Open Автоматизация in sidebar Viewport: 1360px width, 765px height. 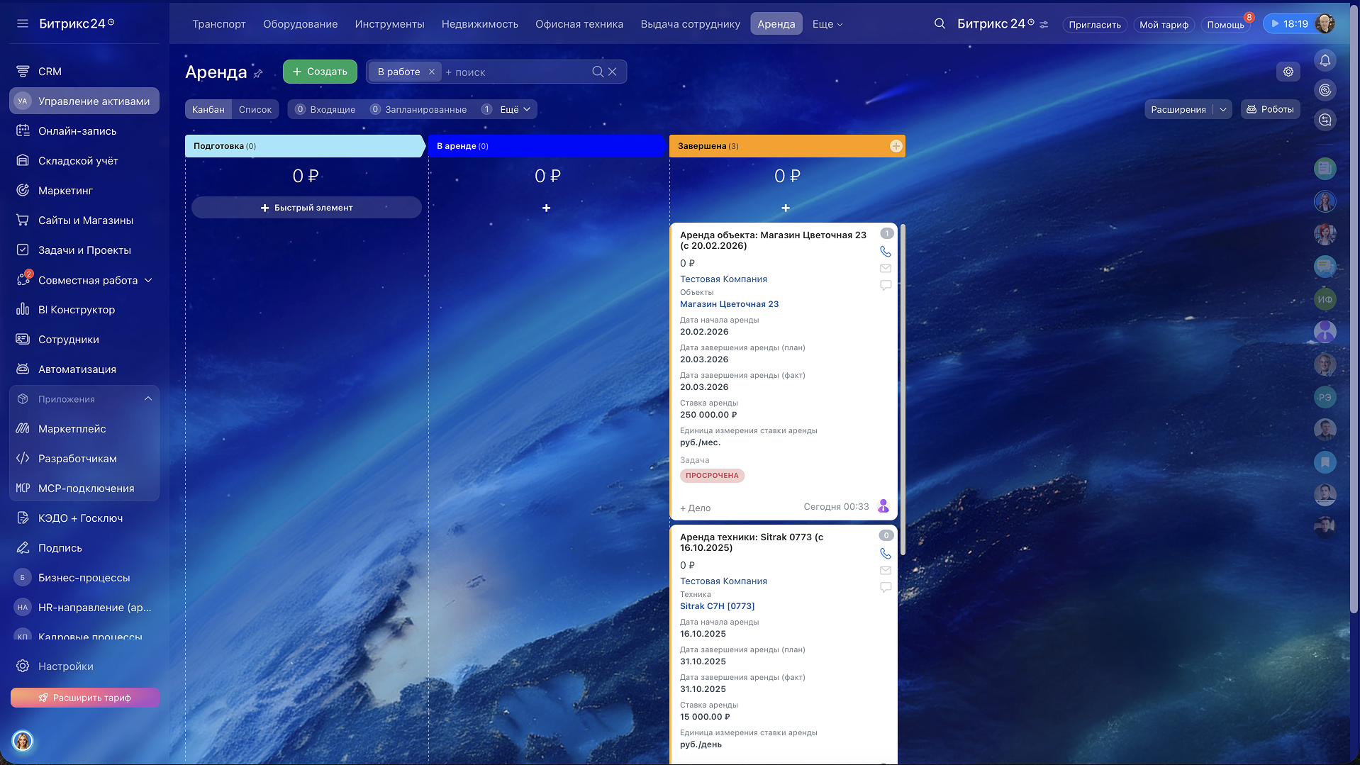[84, 369]
